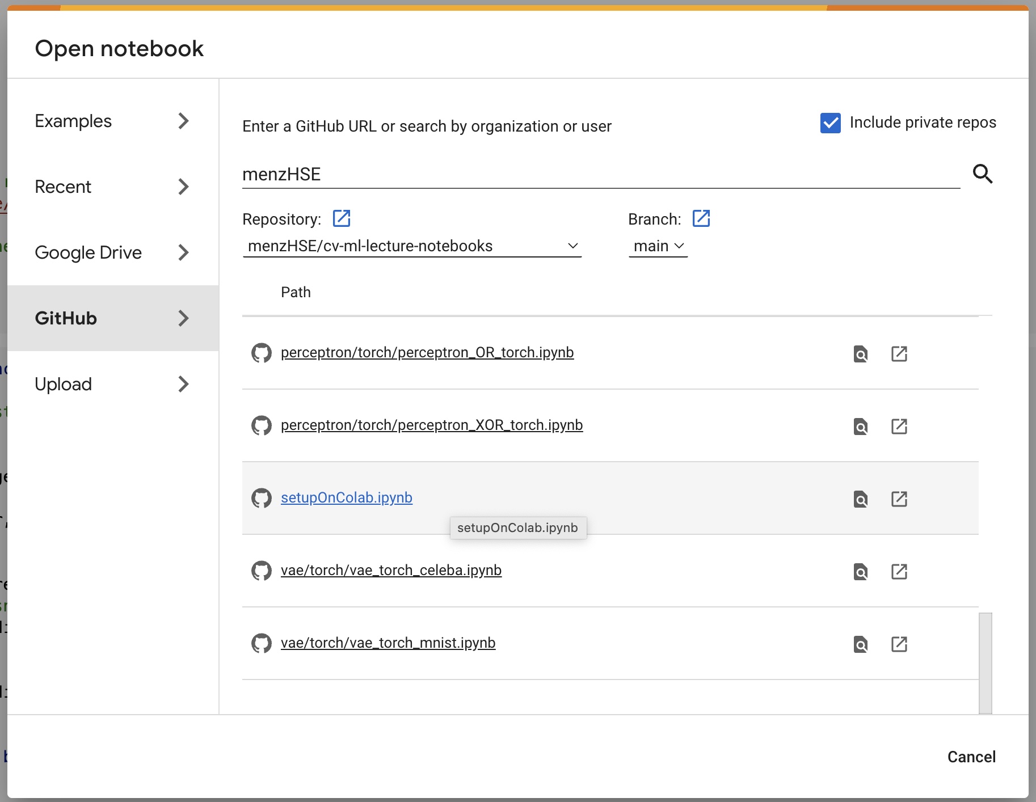Open repository in new tab icon
This screenshot has width=1036, height=802.
[342, 218]
